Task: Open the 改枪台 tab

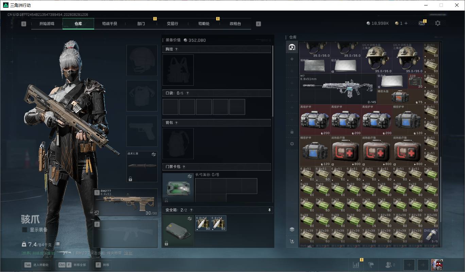Action: pos(235,24)
